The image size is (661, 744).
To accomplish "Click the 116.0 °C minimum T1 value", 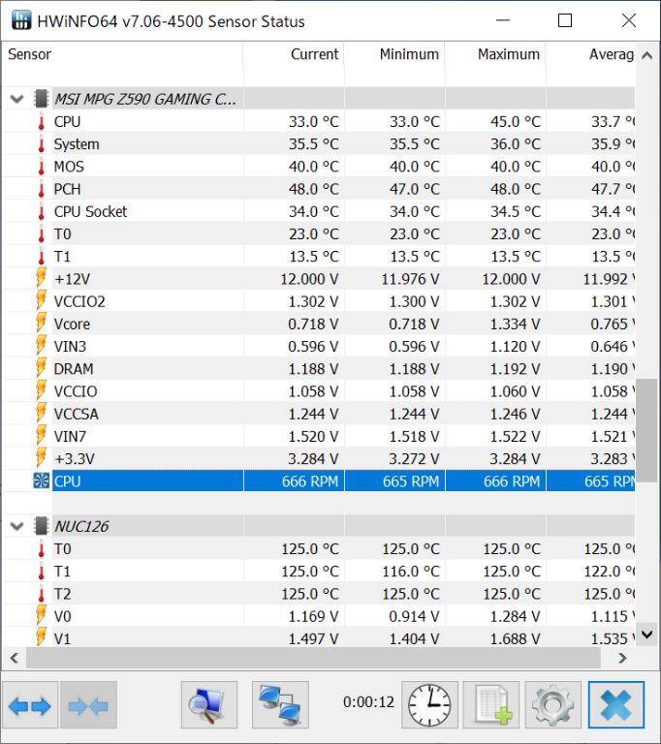I will 411,572.
